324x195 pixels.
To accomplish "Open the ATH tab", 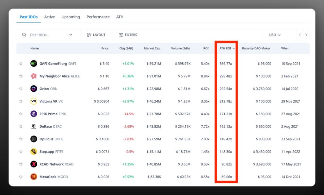I will pyautogui.click(x=120, y=17).
